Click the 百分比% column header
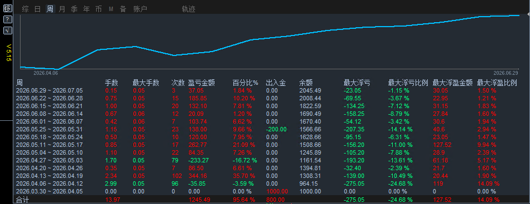 pos(246,83)
